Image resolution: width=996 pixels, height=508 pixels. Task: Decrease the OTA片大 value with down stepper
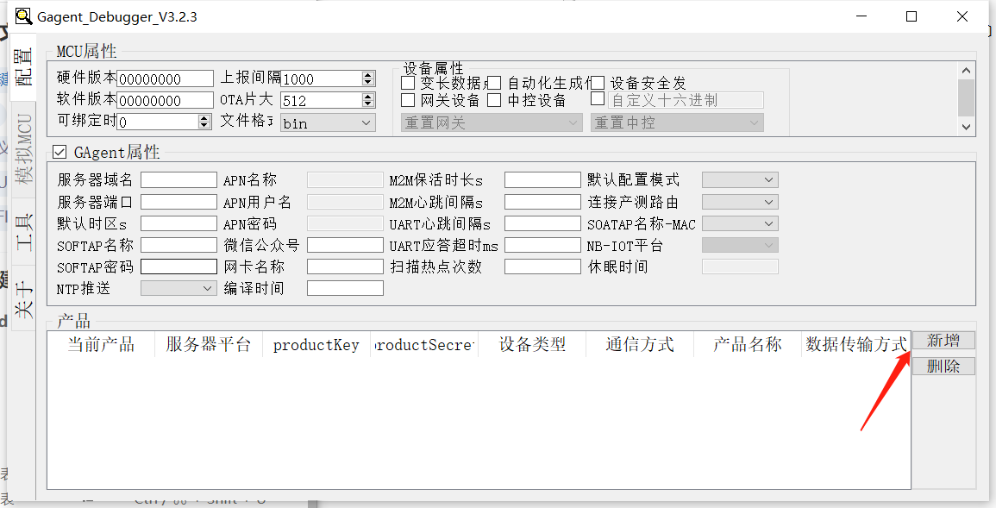tap(370, 103)
